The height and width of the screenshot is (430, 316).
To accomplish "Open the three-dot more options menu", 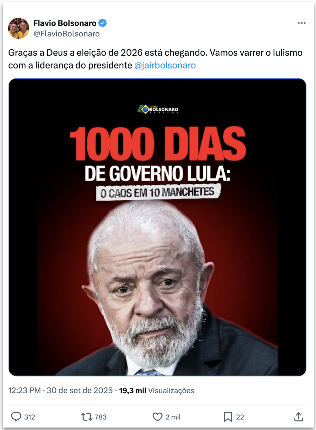I will point(302,23).
